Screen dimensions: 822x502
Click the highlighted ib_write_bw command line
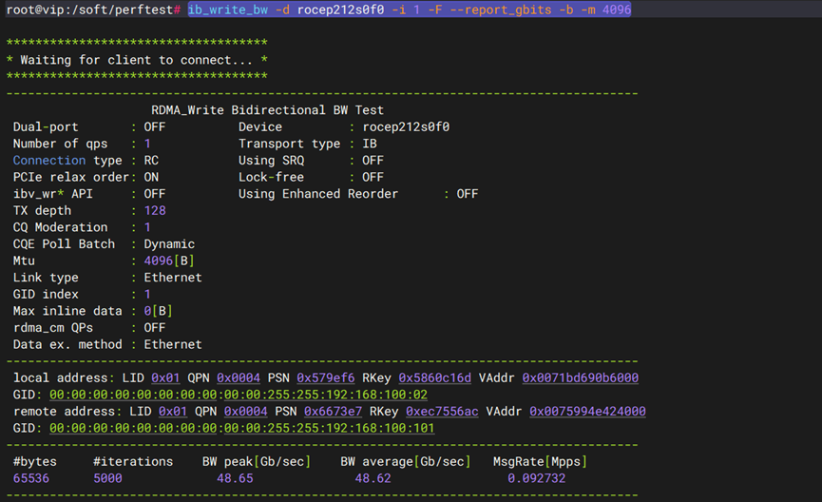click(409, 10)
